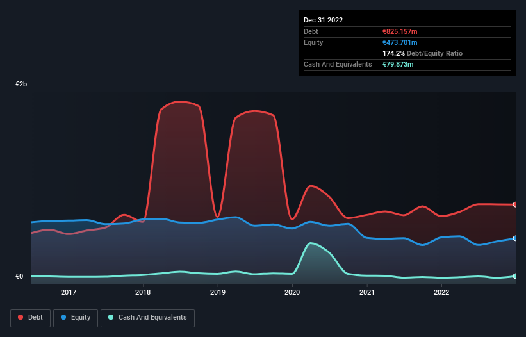Viewport: 526px width, 337px height.
Task: Click the Dec 31 2022 tooltip date
Action: click(x=323, y=20)
